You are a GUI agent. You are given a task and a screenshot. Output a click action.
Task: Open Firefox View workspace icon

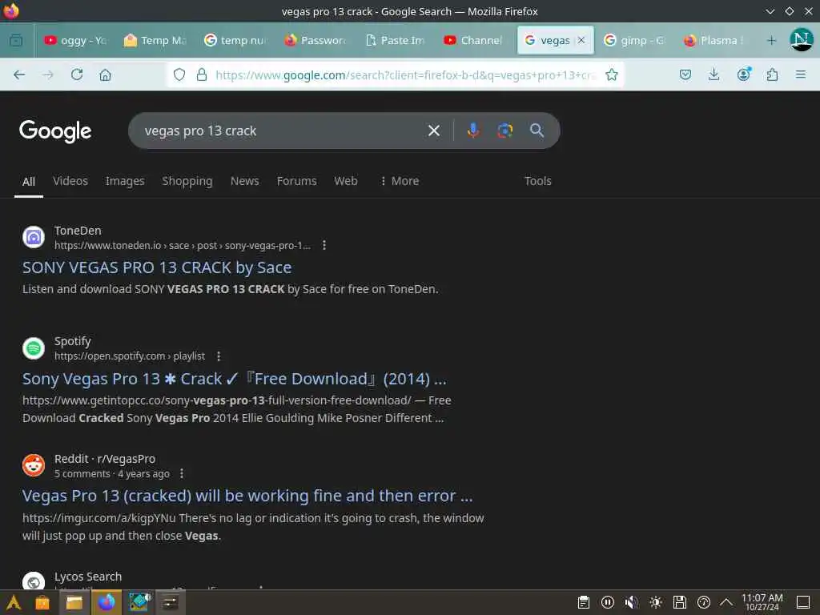pyautogui.click(x=16, y=40)
